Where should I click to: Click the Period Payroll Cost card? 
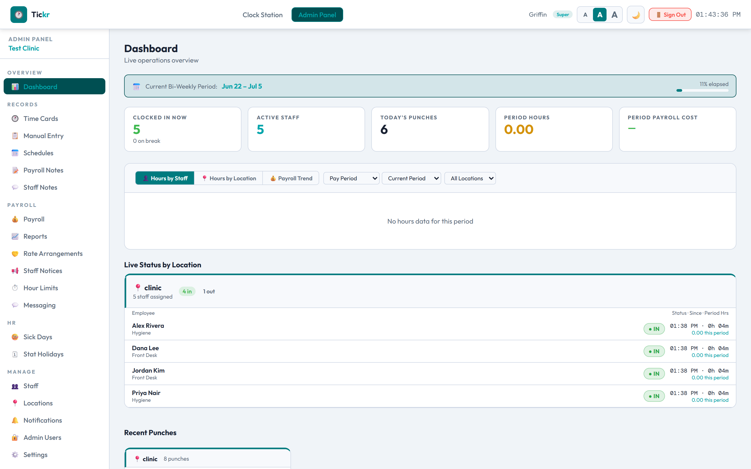click(677, 129)
